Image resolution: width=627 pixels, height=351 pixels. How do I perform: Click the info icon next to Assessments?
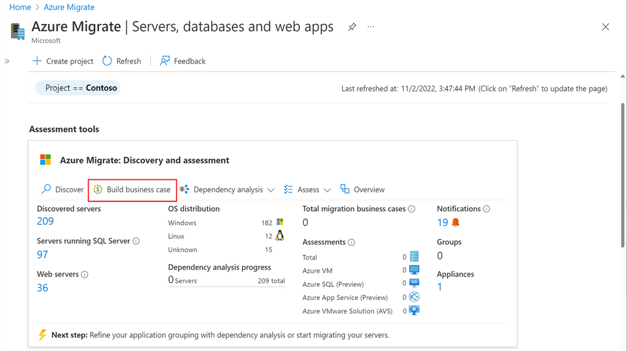[x=351, y=242]
